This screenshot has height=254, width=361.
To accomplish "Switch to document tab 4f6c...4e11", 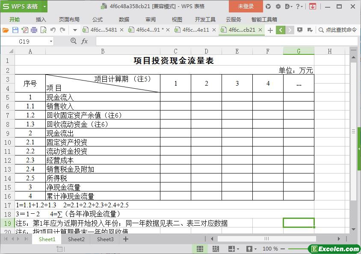I will (x=195, y=30).
